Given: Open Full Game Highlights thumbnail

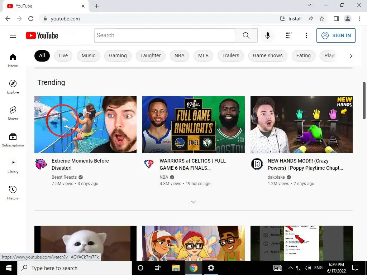Looking at the screenshot, I should 194,124.
